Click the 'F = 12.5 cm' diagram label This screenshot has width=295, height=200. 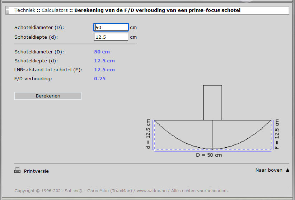(277, 134)
